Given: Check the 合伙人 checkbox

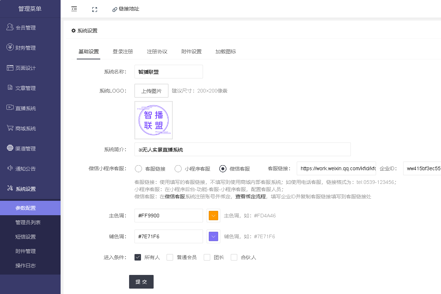Looking at the screenshot, I should (234, 257).
